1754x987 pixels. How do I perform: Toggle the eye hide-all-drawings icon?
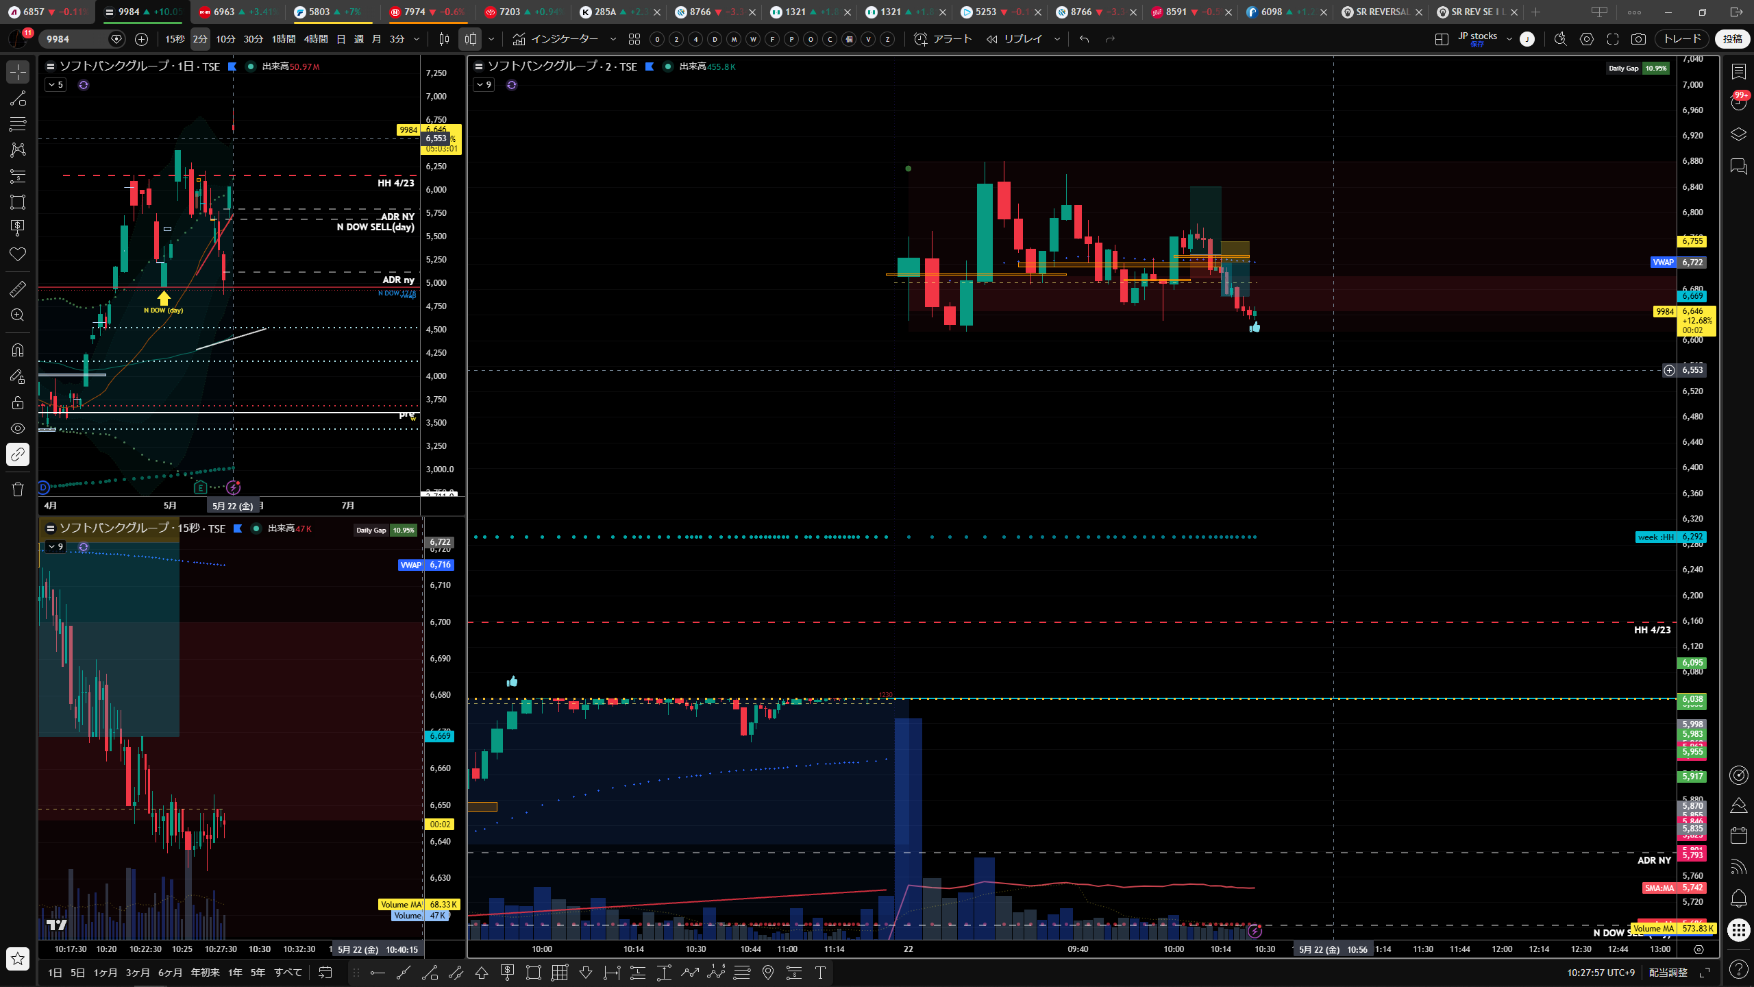click(18, 428)
